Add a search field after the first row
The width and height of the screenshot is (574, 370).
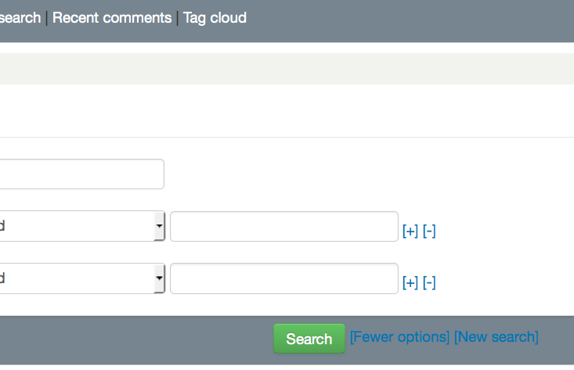click(410, 231)
